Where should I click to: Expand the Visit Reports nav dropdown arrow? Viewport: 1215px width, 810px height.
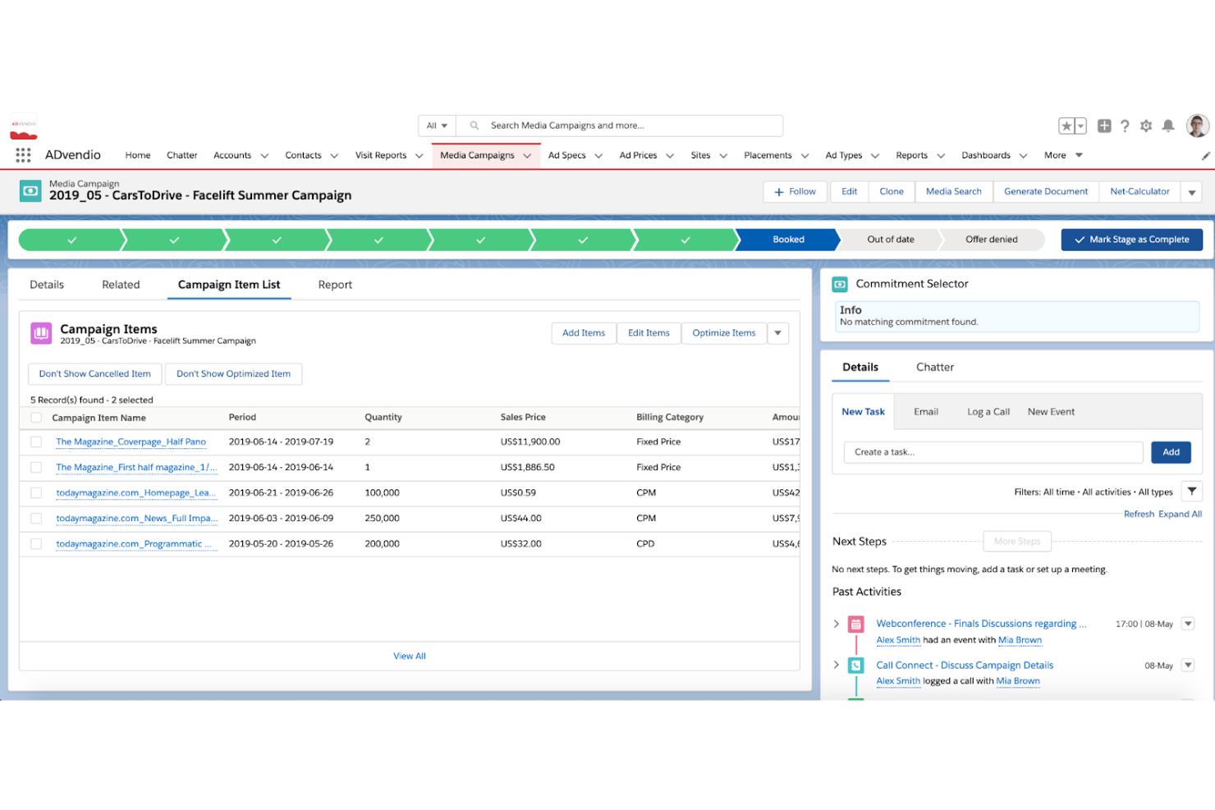pos(419,156)
